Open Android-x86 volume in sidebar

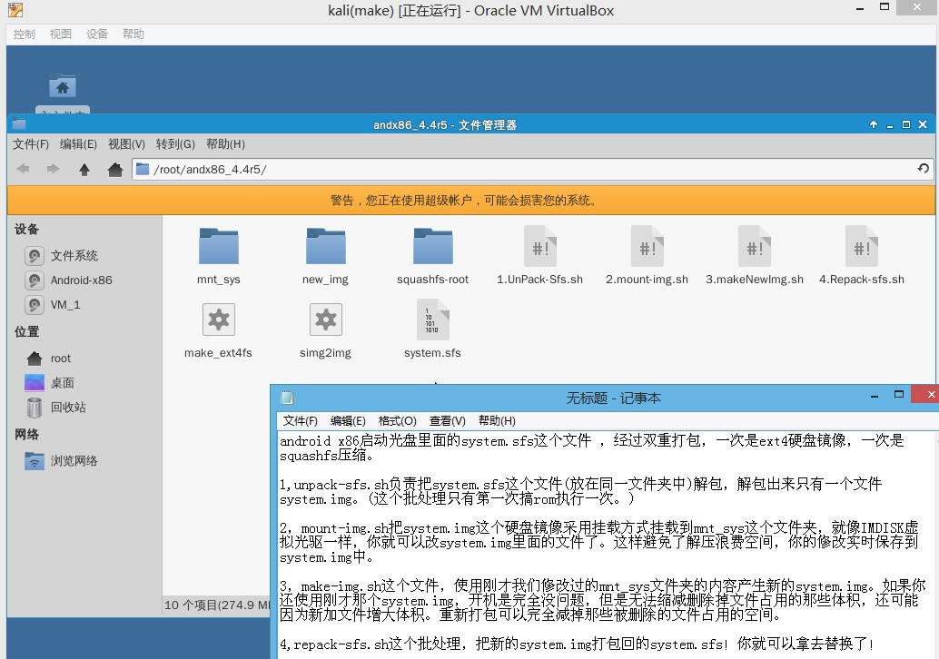click(x=69, y=280)
